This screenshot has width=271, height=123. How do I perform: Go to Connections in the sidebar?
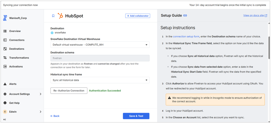[17, 40]
